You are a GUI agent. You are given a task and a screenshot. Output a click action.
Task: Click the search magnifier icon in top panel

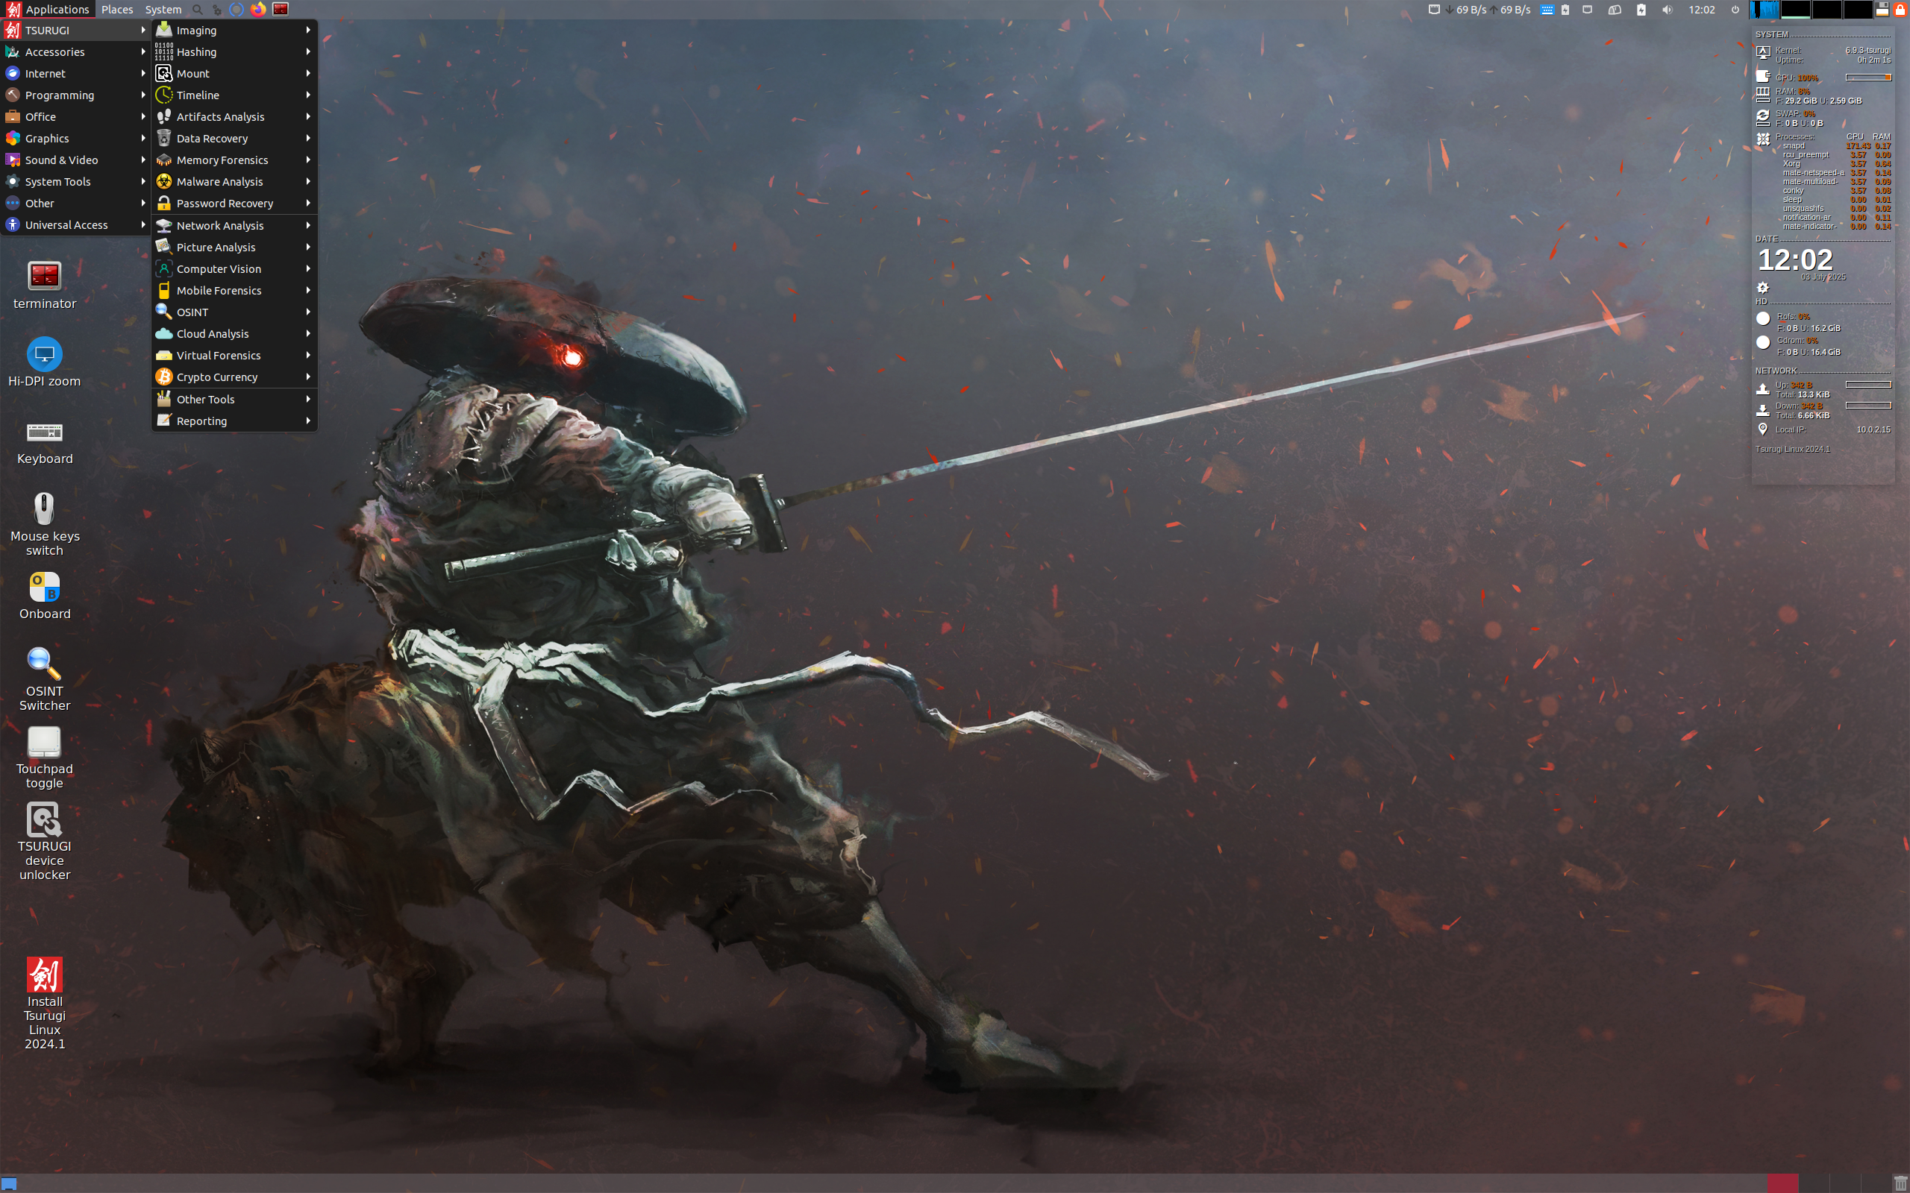[197, 10]
